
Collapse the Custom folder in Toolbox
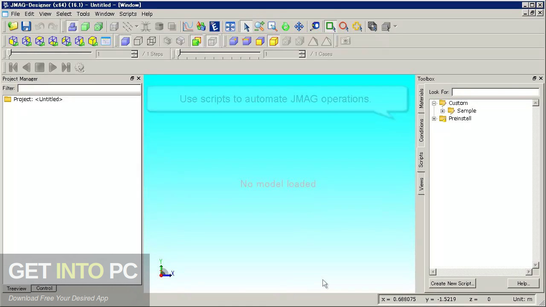pos(434,103)
